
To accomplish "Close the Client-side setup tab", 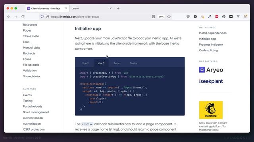I will pyautogui.click(x=66, y=8).
